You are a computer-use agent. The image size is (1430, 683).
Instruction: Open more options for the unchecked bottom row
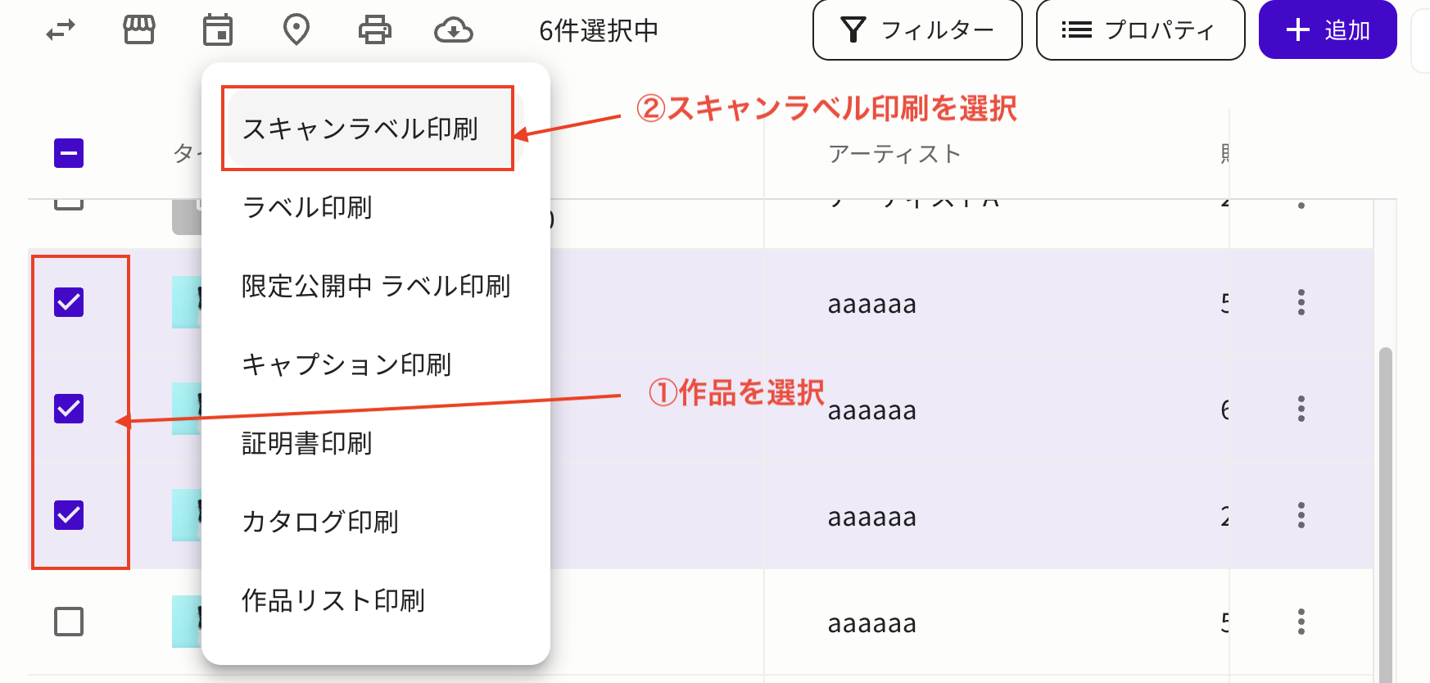[x=1301, y=622]
